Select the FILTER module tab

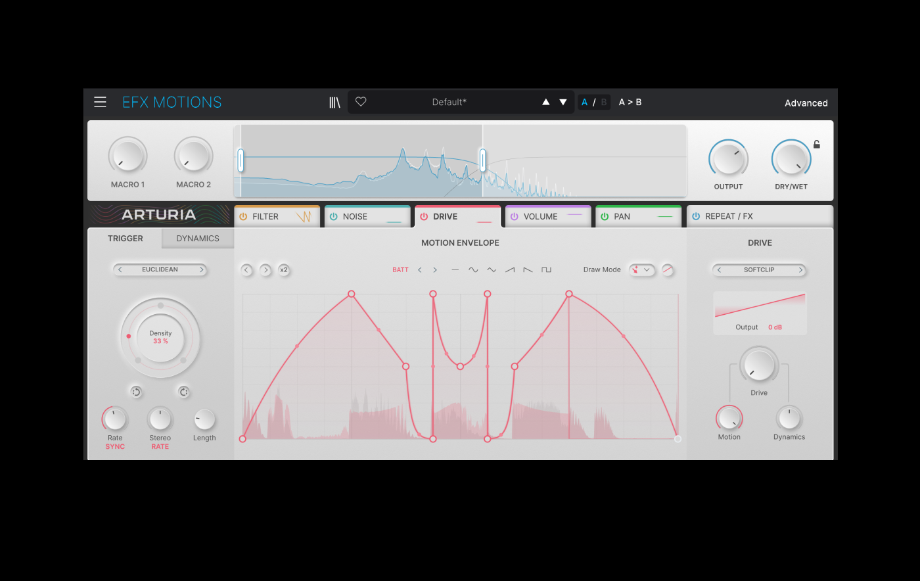pos(277,216)
